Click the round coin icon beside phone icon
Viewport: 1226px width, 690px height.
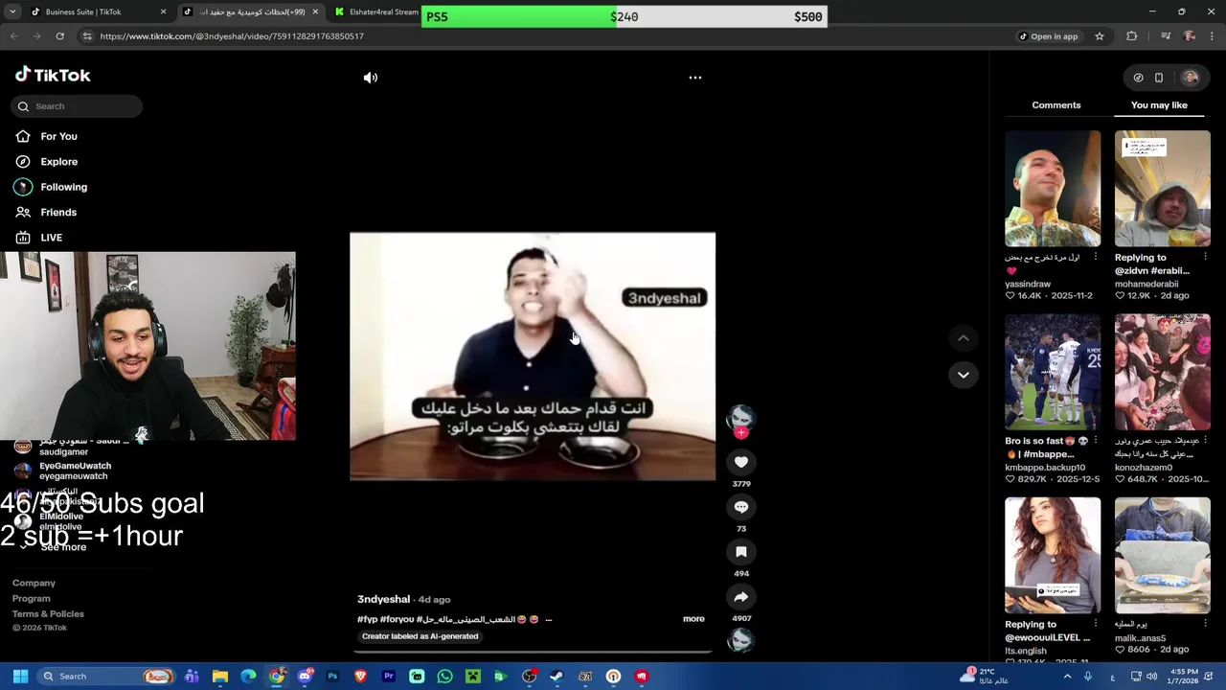click(x=1138, y=78)
